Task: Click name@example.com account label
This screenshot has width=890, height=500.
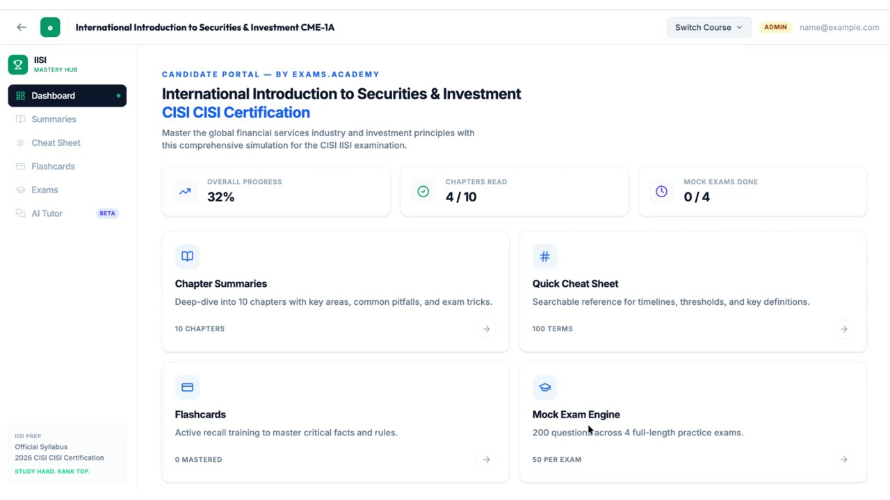Action: point(839,27)
